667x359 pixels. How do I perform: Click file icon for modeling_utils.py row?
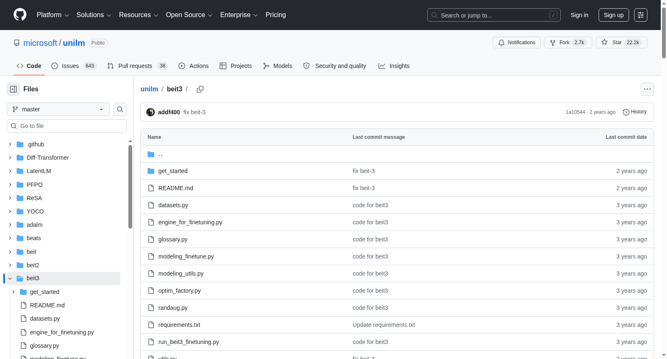[151, 274]
